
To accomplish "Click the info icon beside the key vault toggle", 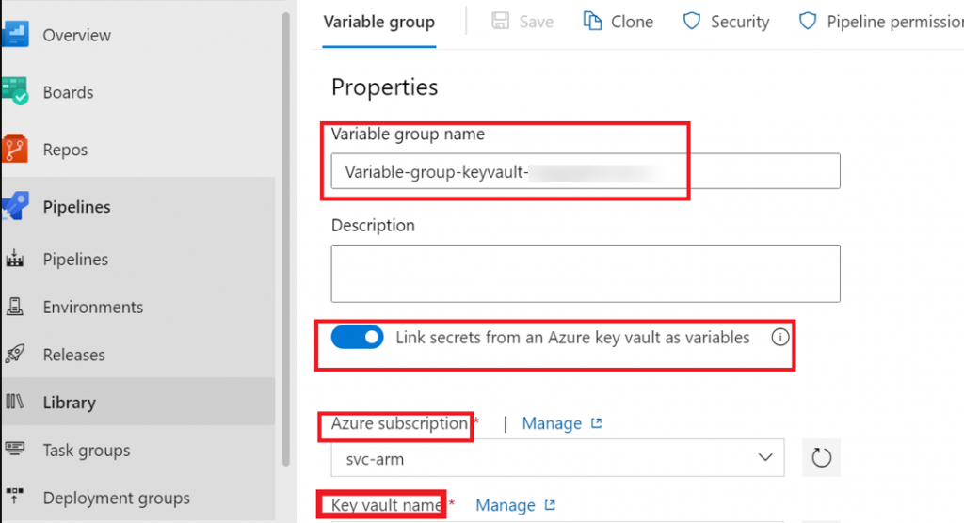I will click(780, 337).
